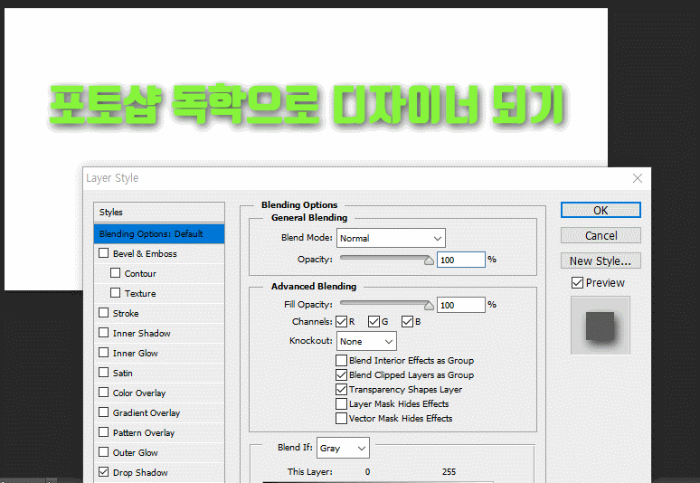Open the Styles section in sidebar
The height and width of the screenshot is (483, 700).
pyautogui.click(x=159, y=212)
